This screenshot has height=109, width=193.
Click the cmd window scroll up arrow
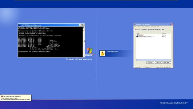84,28
